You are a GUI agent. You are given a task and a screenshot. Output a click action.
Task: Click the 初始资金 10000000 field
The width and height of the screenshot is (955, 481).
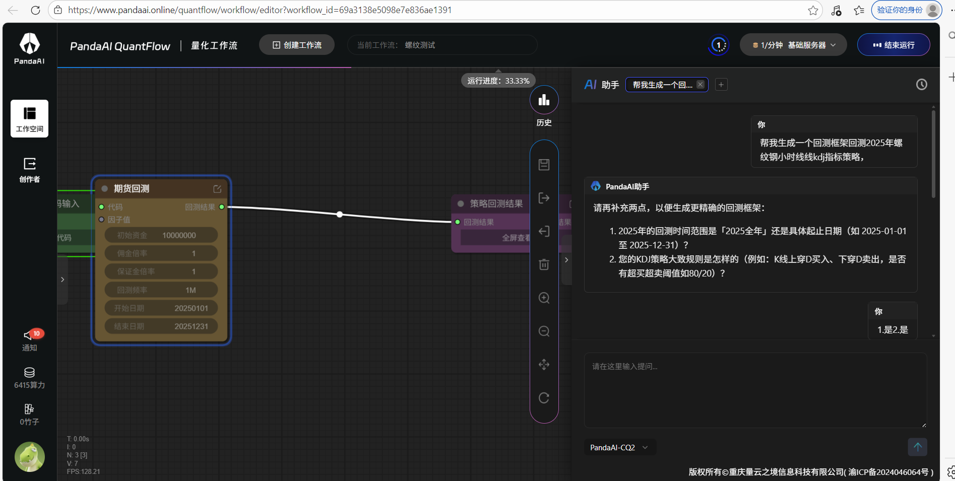click(161, 235)
